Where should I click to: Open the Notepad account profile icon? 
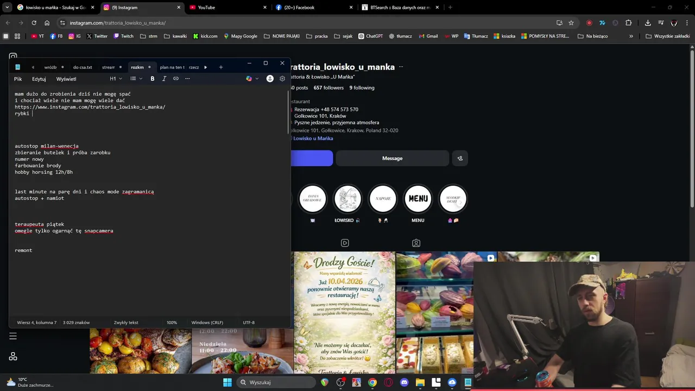(x=270, y=79)
